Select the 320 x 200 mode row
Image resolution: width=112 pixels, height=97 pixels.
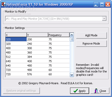point(38,39)
